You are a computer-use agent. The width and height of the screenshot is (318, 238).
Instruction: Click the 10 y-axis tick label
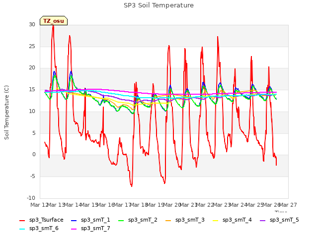pyautogui.click(x=32, y=111)
